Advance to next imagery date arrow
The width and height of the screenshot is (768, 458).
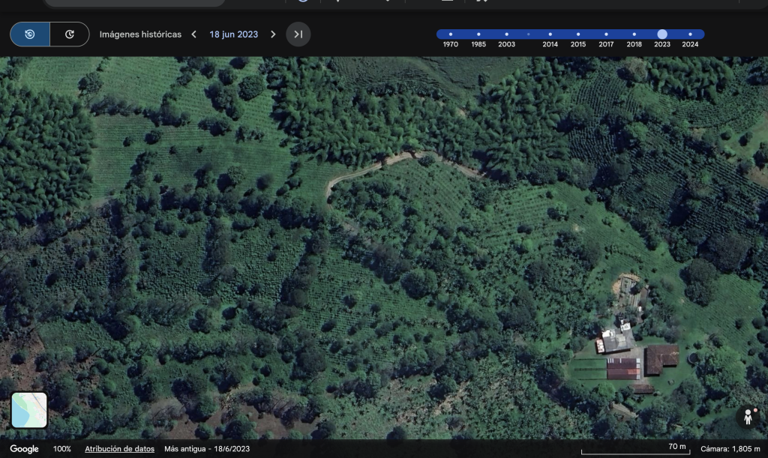coord(273,34)
